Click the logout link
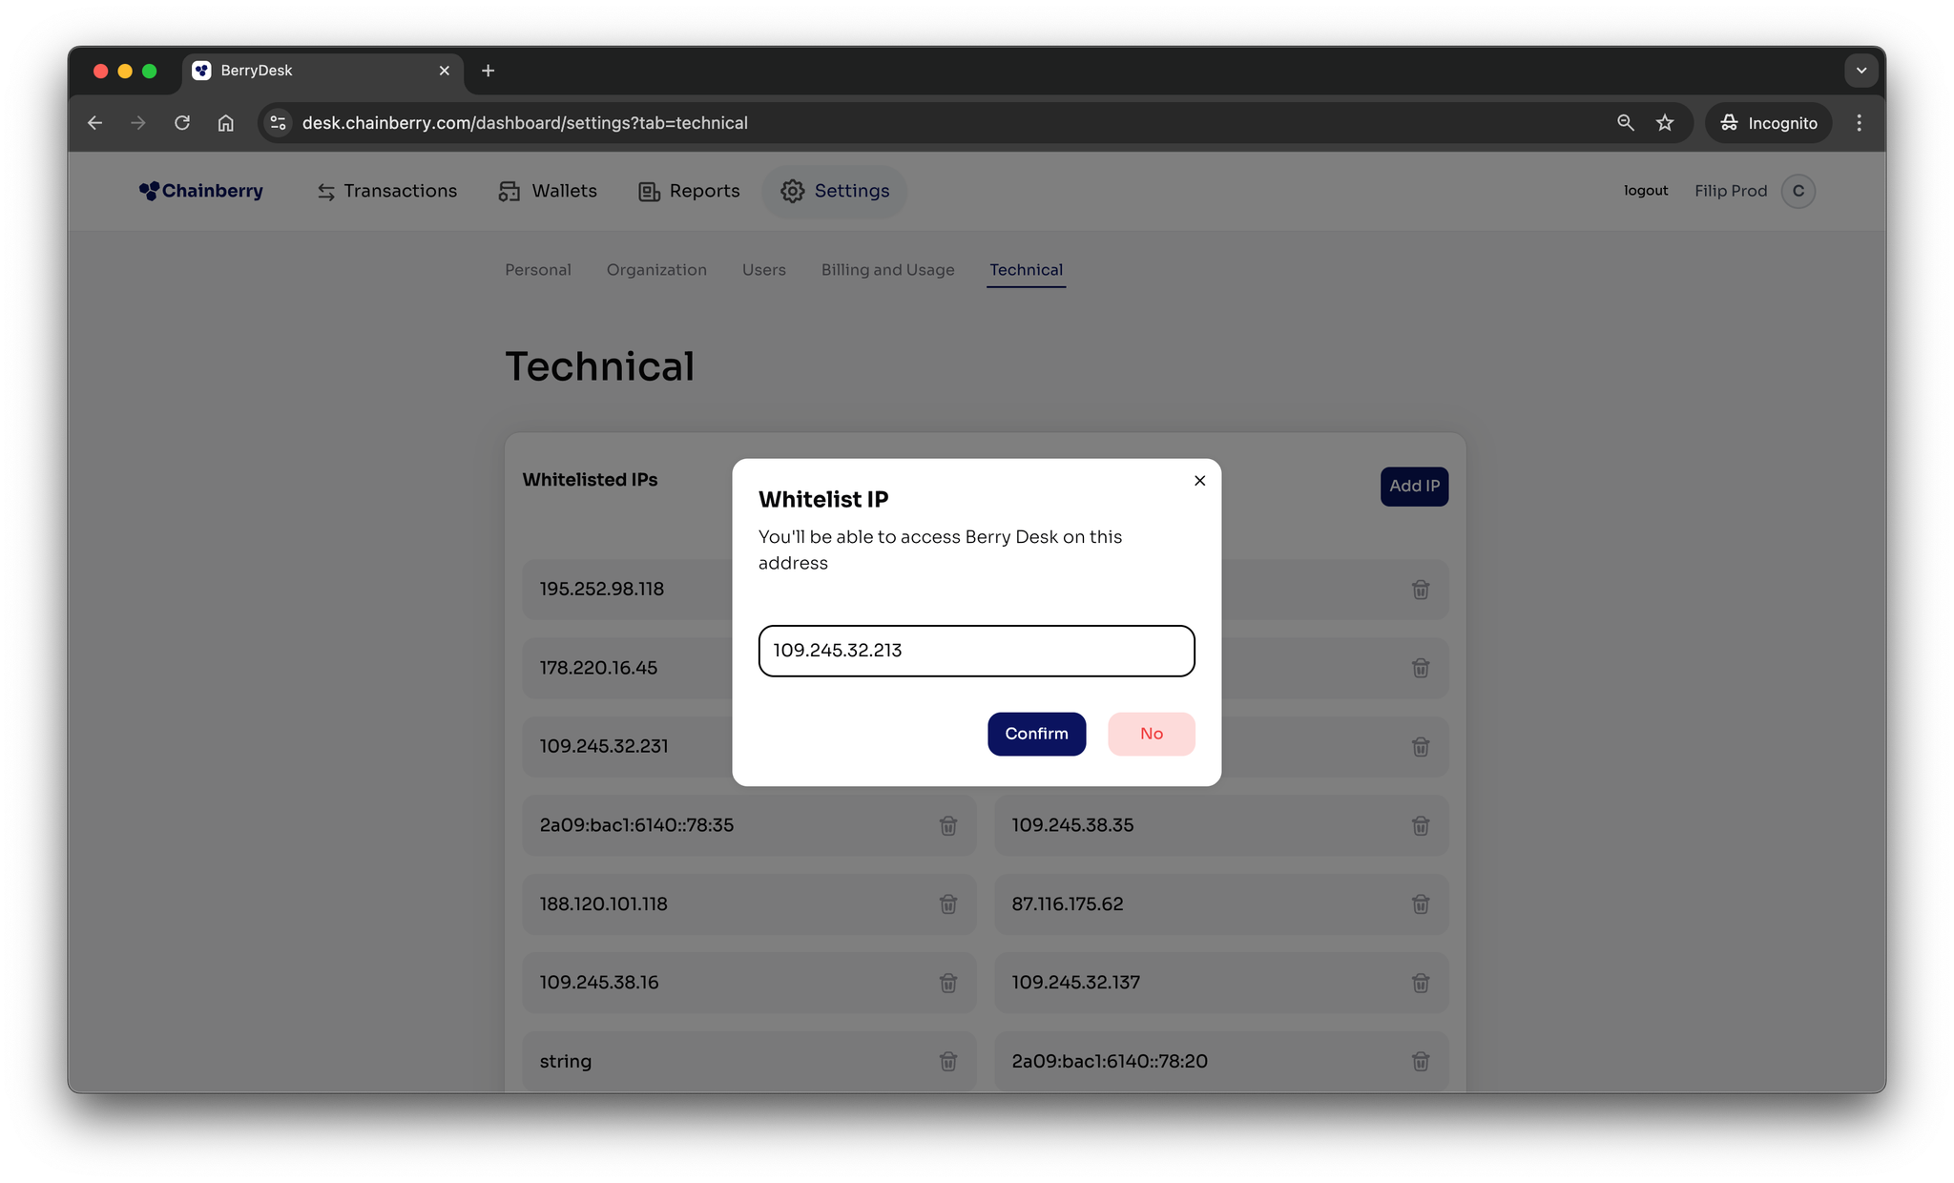1954x1183 pixels. coord(1645,191)
